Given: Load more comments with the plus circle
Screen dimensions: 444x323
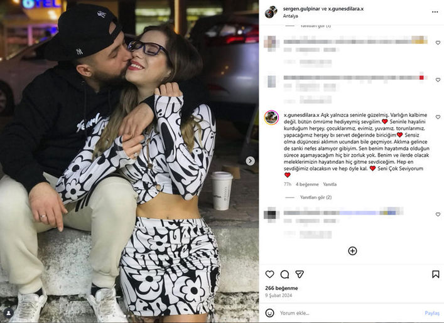Looking at the screenshot, I should pos(352,251).
